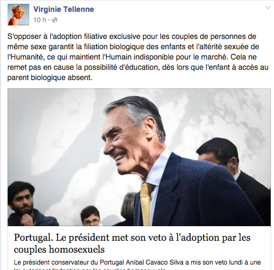Open the Portugal veto article headline
Viewport: 274px width, 270px height.
pos(132,243)
